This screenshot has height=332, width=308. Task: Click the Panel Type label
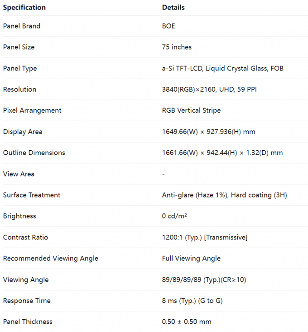[x=20, y=69]
